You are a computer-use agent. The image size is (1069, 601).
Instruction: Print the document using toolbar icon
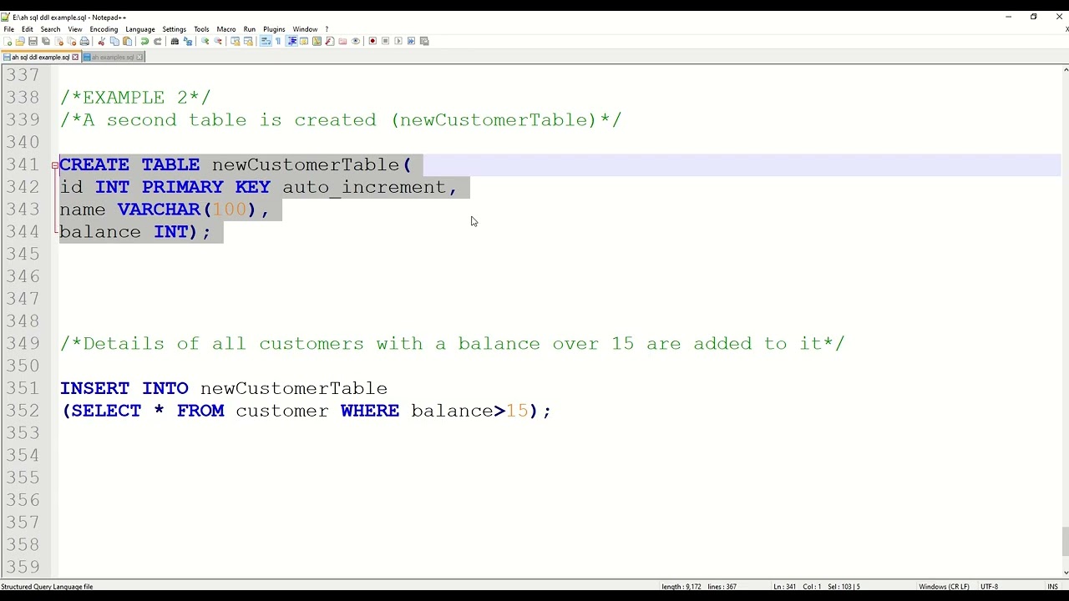[x=84, y=41]
